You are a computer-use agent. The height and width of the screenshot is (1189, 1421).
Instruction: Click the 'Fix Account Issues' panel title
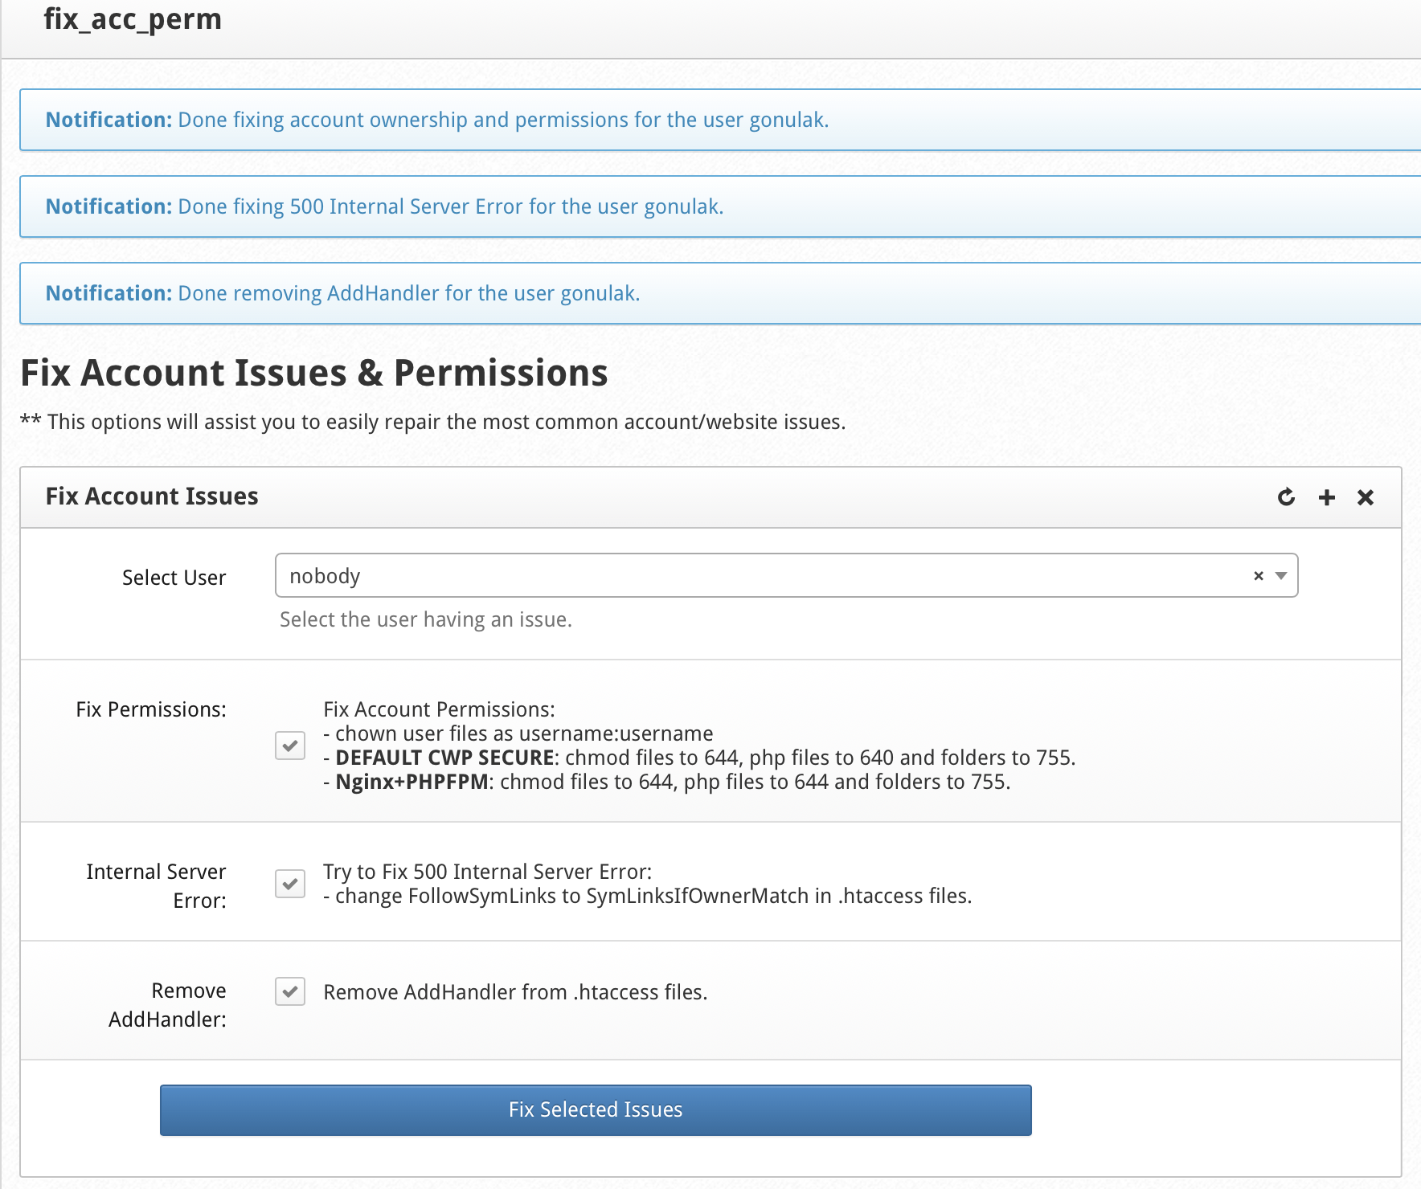pos(152,496)
